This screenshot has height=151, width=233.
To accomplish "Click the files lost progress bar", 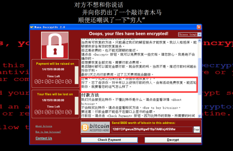I will coord(77,105).
